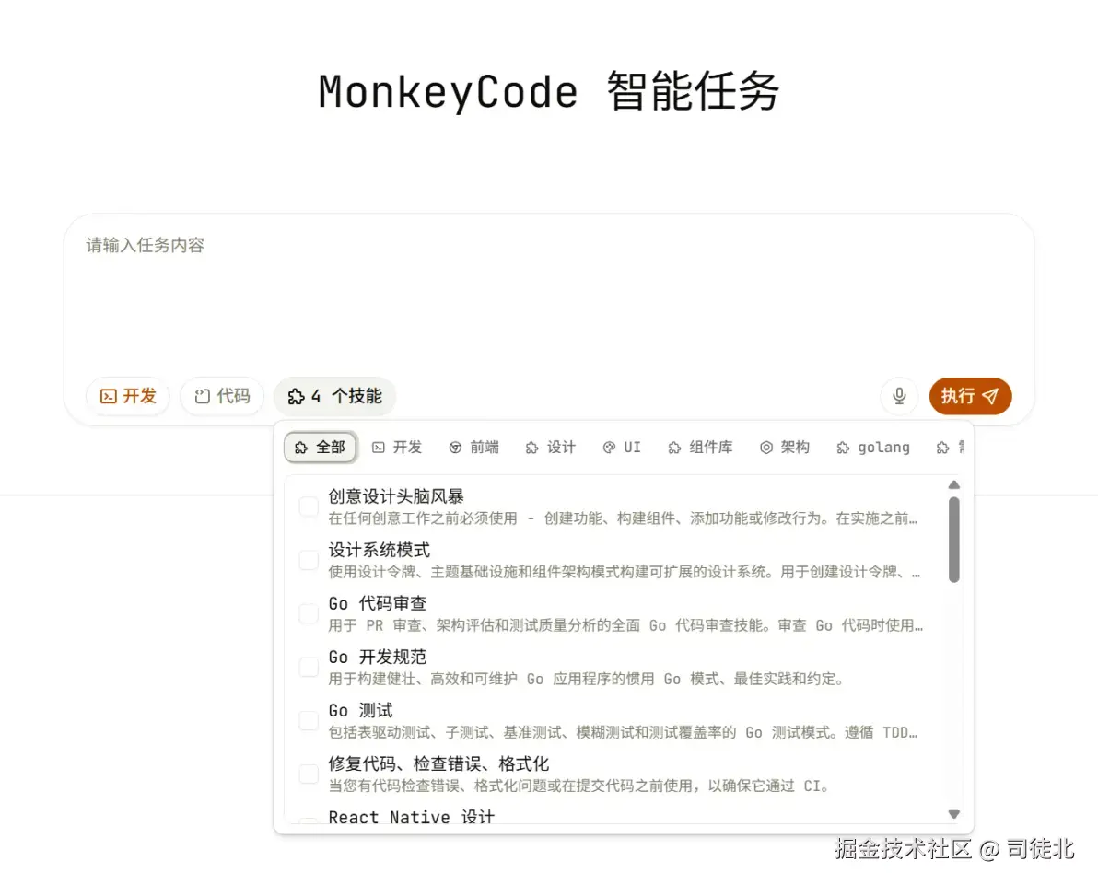Click the Go 测试 skill title
The width and height of the screenshot is (1098, 885).
361,711
